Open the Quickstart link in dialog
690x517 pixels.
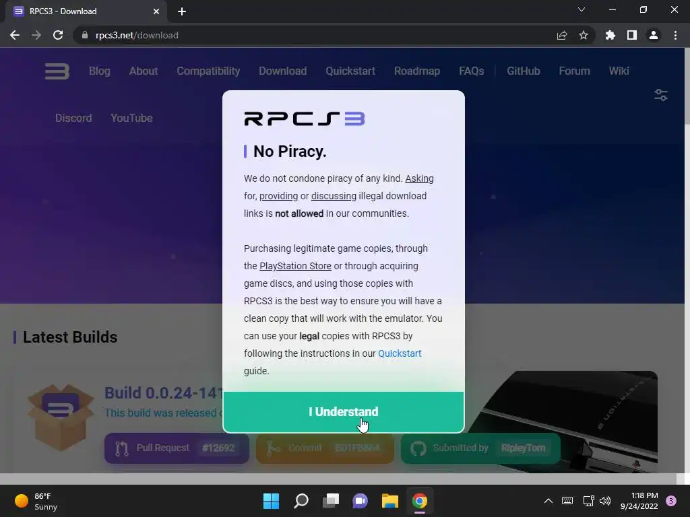pyautogui.click(x=400, y=353)
